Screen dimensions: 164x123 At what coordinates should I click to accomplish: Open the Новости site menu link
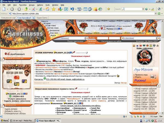point(45,21)
